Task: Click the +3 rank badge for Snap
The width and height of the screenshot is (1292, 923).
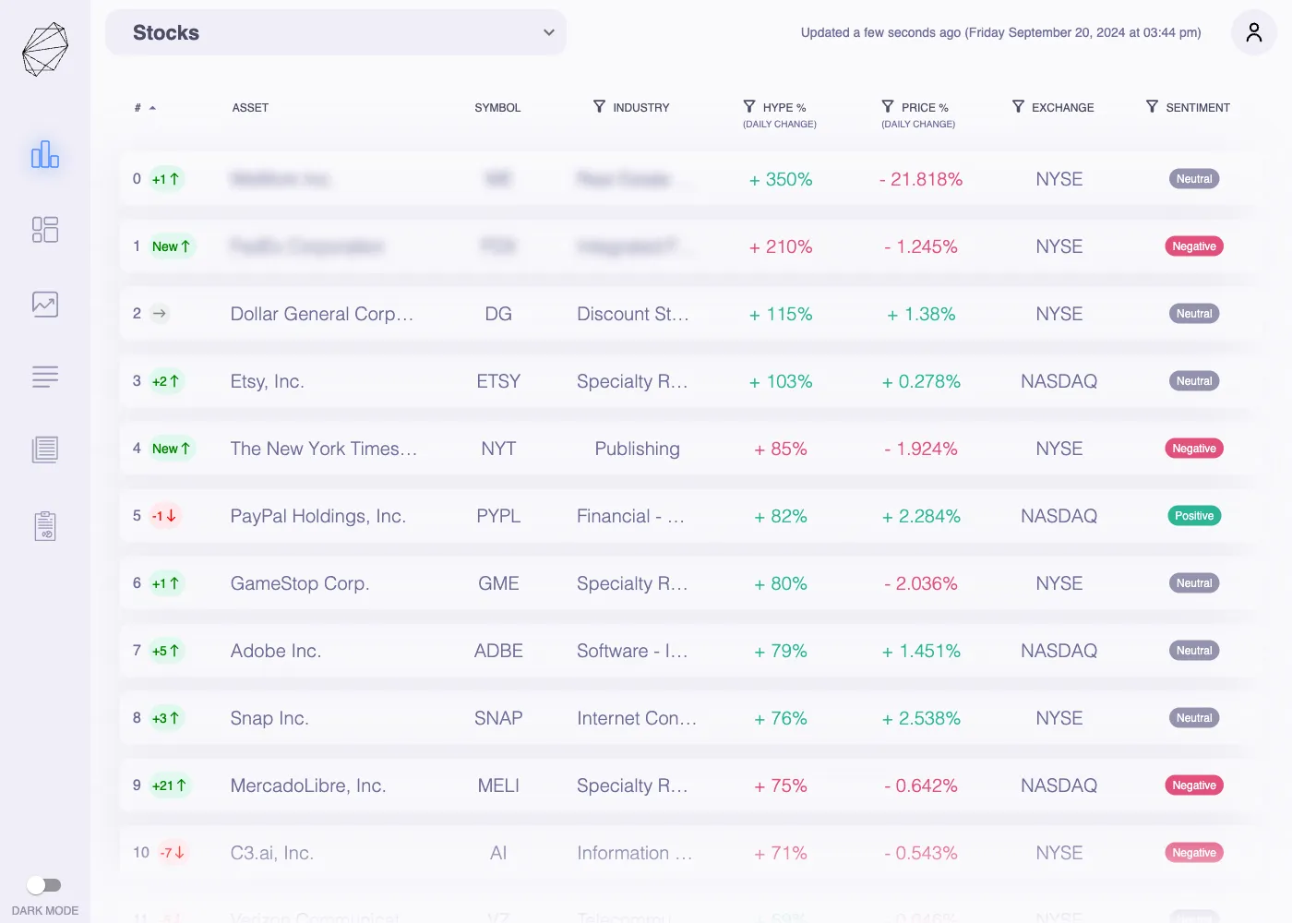Action: click(166, 718)
